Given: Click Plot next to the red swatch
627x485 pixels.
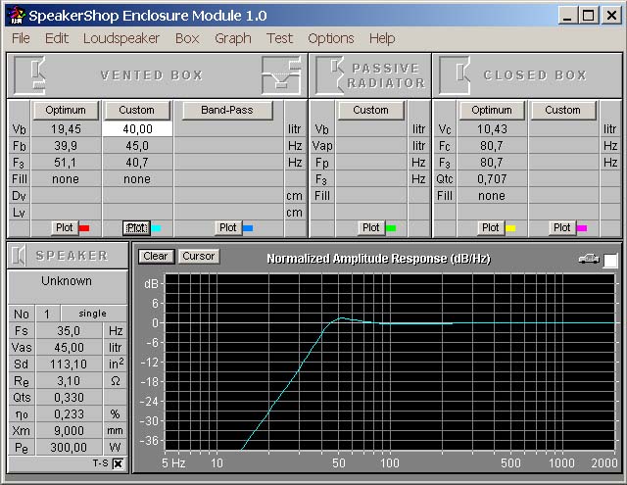Looking at the screenshot, I should coord(65,228).
